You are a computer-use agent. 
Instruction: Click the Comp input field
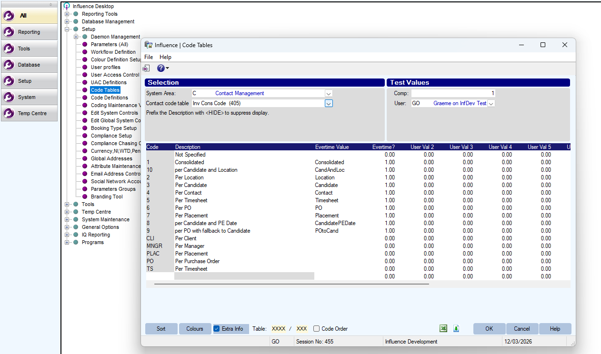[x=452, y=94]
